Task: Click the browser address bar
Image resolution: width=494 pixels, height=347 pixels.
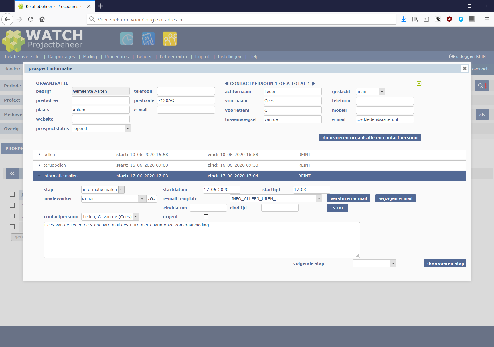Action: click(241, 19)
